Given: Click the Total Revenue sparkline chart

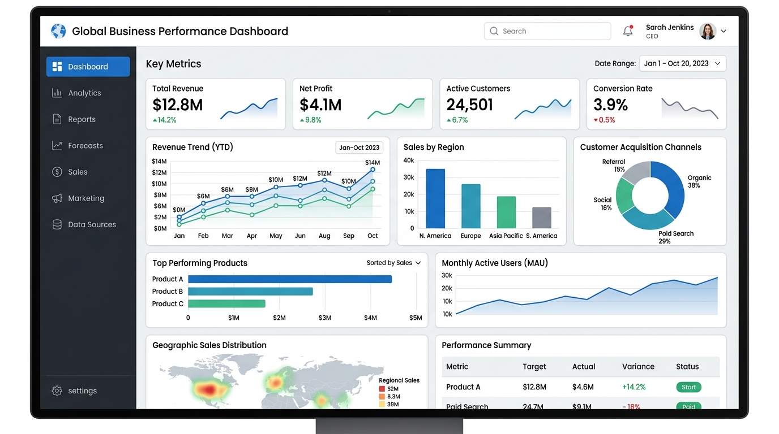Looking at the screenshot, I should coord(249,108).
